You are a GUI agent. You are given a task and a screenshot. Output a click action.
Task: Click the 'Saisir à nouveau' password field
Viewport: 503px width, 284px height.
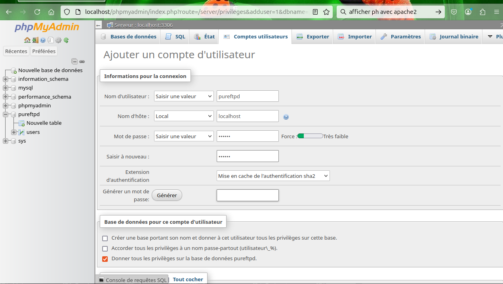pos(248,156)
